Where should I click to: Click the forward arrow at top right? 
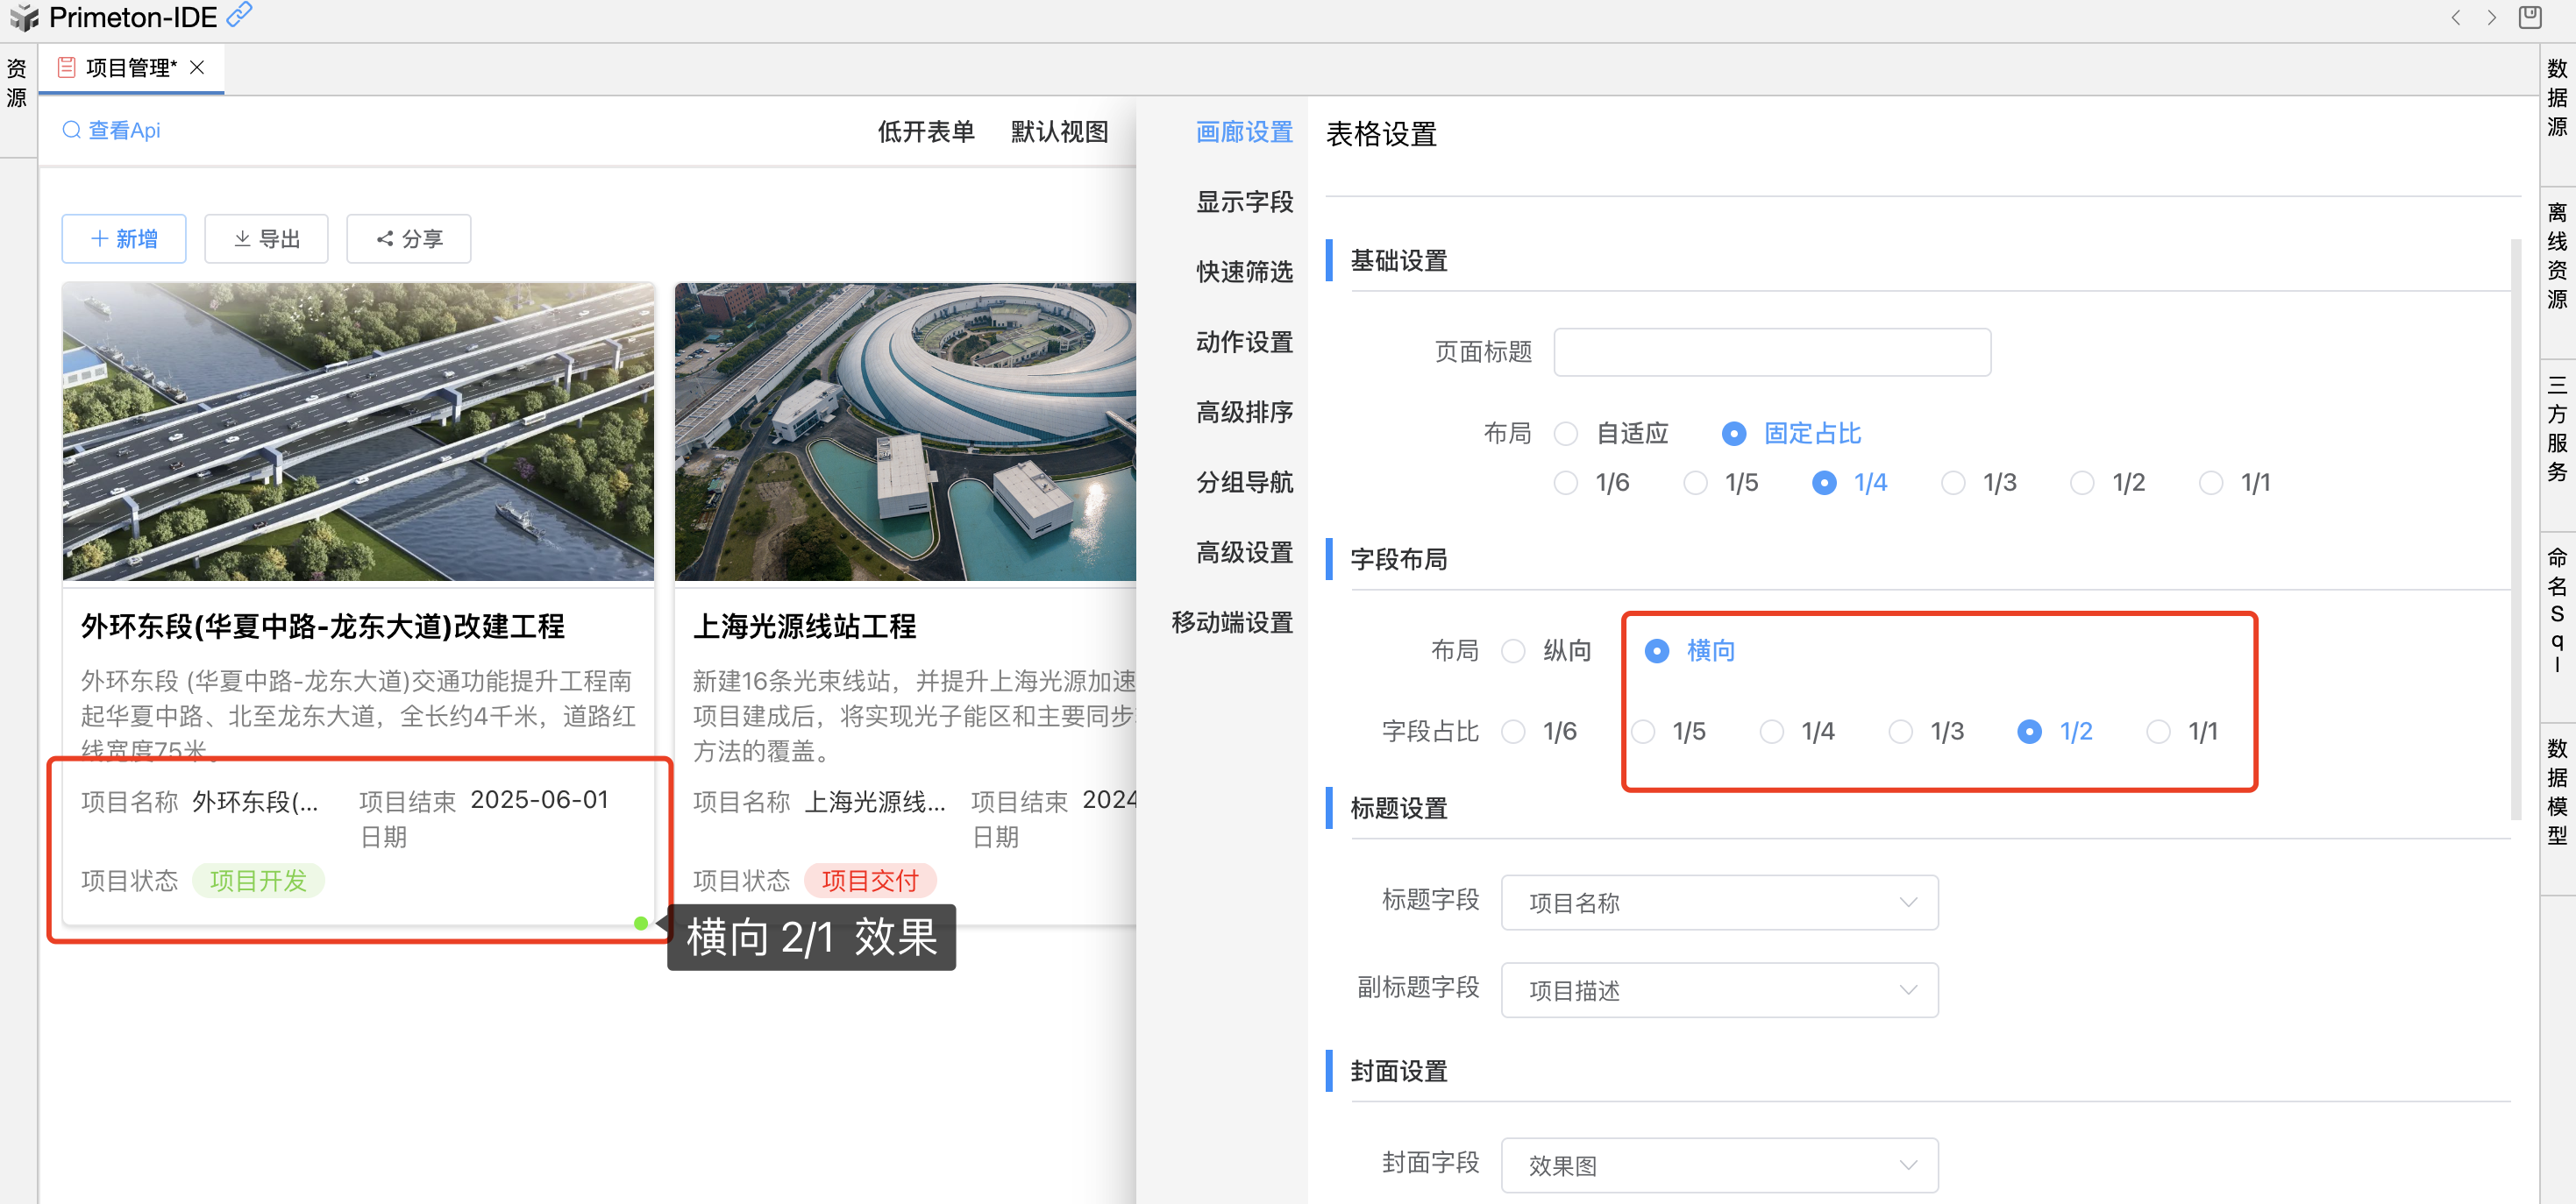2491,18
